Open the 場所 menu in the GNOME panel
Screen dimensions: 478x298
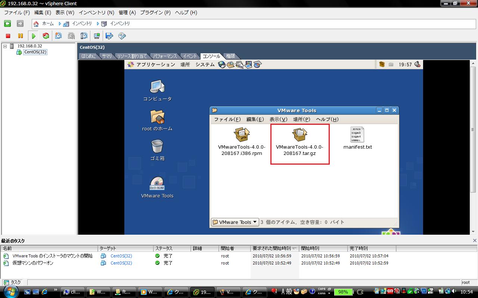click(x=185, y=64)
